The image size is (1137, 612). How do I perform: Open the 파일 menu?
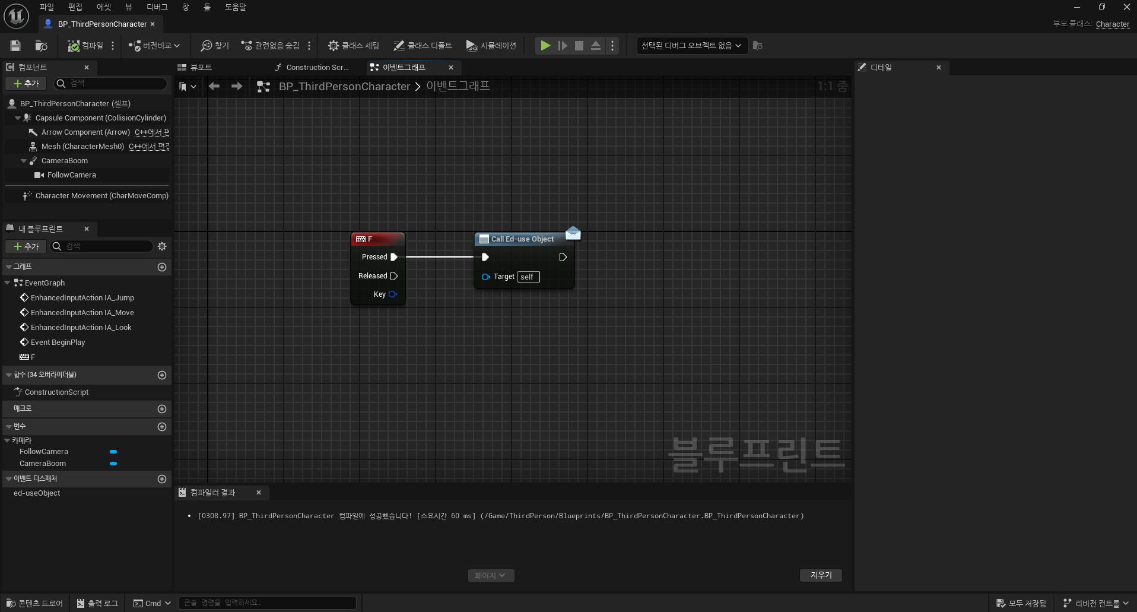coord(47,7)
